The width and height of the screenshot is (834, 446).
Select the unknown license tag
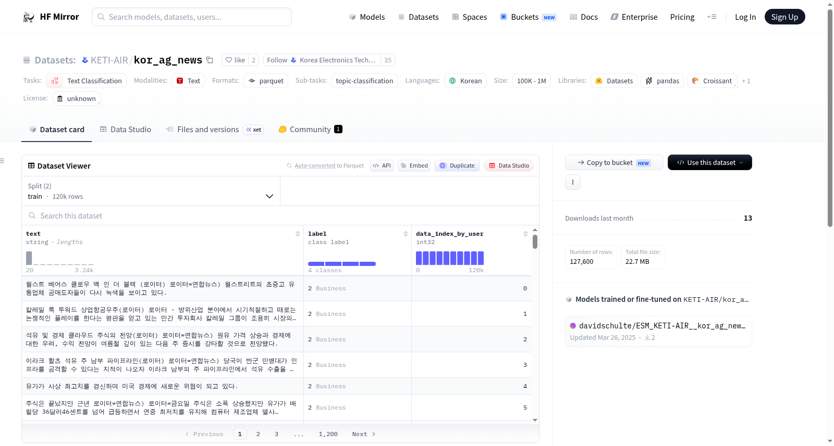coord(77,98)
